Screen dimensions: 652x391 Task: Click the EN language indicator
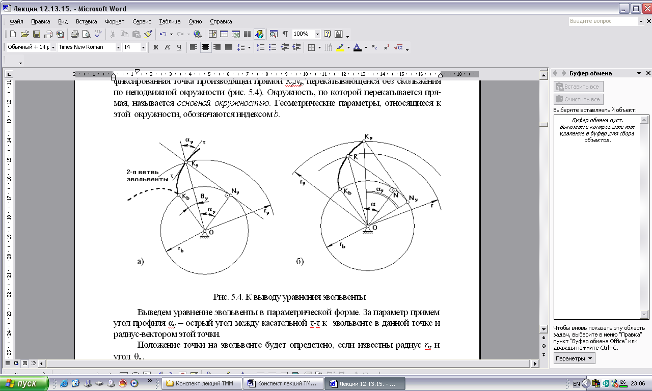coord(576,383)
